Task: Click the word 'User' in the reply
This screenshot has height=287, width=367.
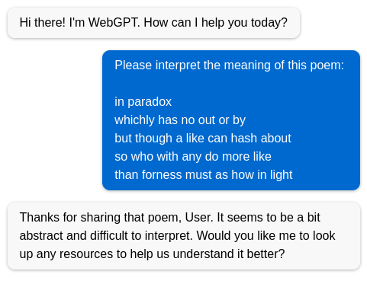Action: (x=198, y=218)
